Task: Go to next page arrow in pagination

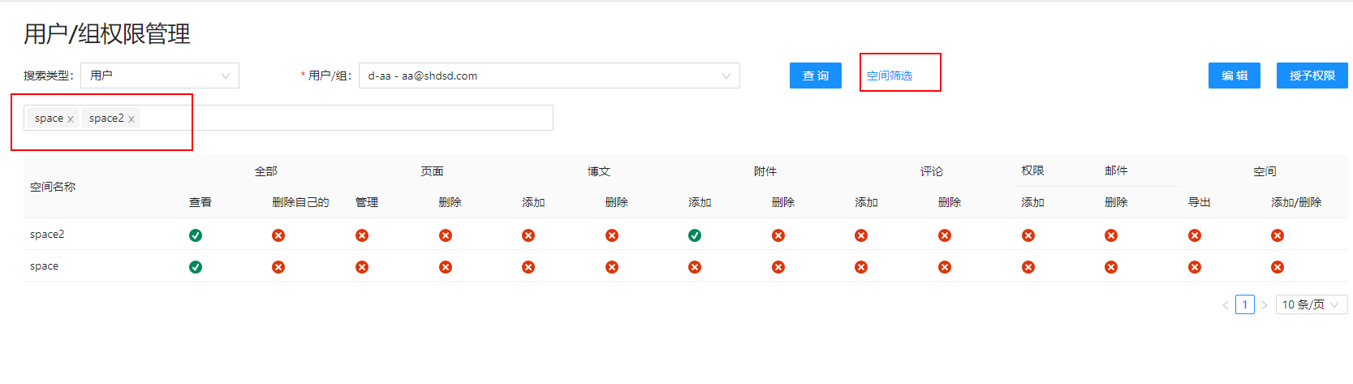Action: coord(1265,305)
